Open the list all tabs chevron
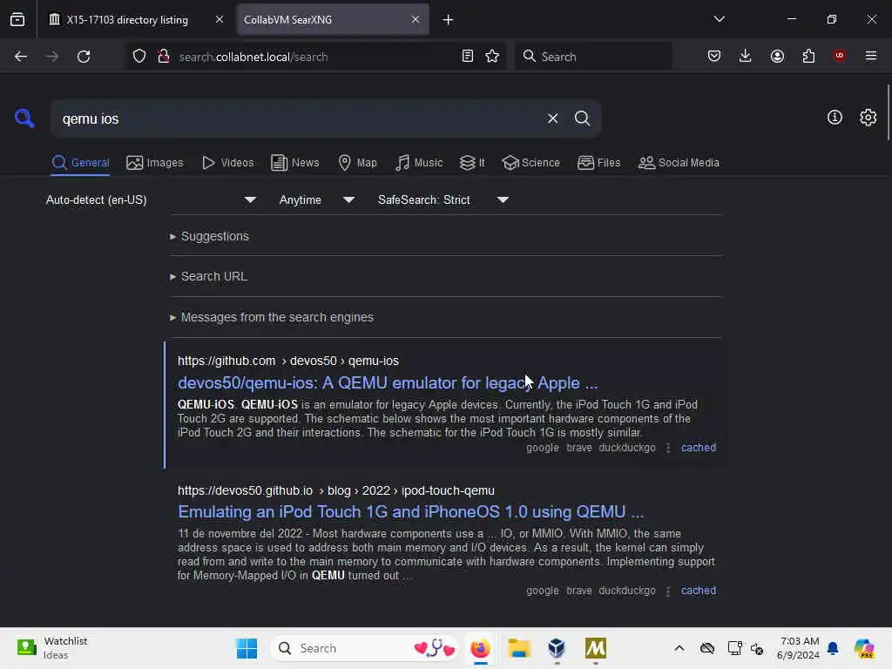The image size is (892, 669). click(719, 19)
